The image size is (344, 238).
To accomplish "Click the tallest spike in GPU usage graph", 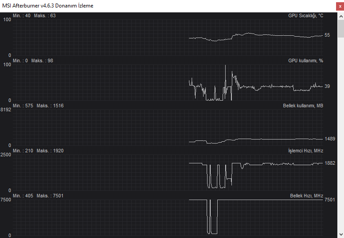I will click(225, 67).
